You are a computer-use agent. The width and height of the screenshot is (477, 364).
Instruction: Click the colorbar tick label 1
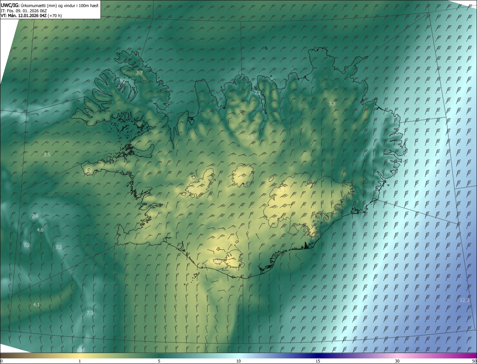tap(80, 361)
